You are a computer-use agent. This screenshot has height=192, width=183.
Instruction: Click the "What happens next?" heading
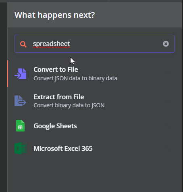(55, 15)
